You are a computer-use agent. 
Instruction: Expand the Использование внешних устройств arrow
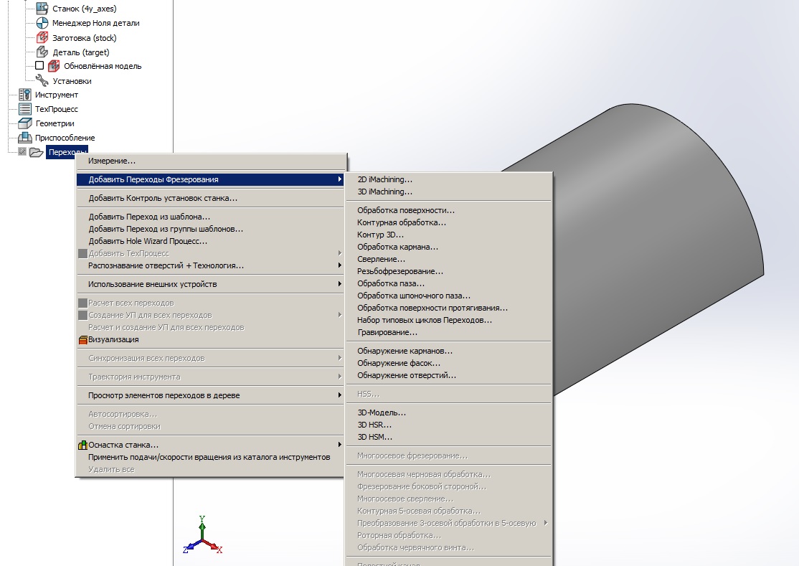click(339, 284)
